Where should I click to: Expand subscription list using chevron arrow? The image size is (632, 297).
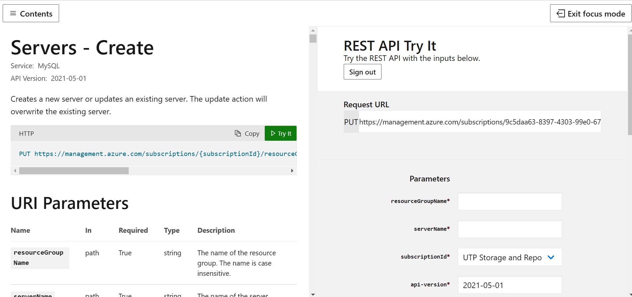551,257
